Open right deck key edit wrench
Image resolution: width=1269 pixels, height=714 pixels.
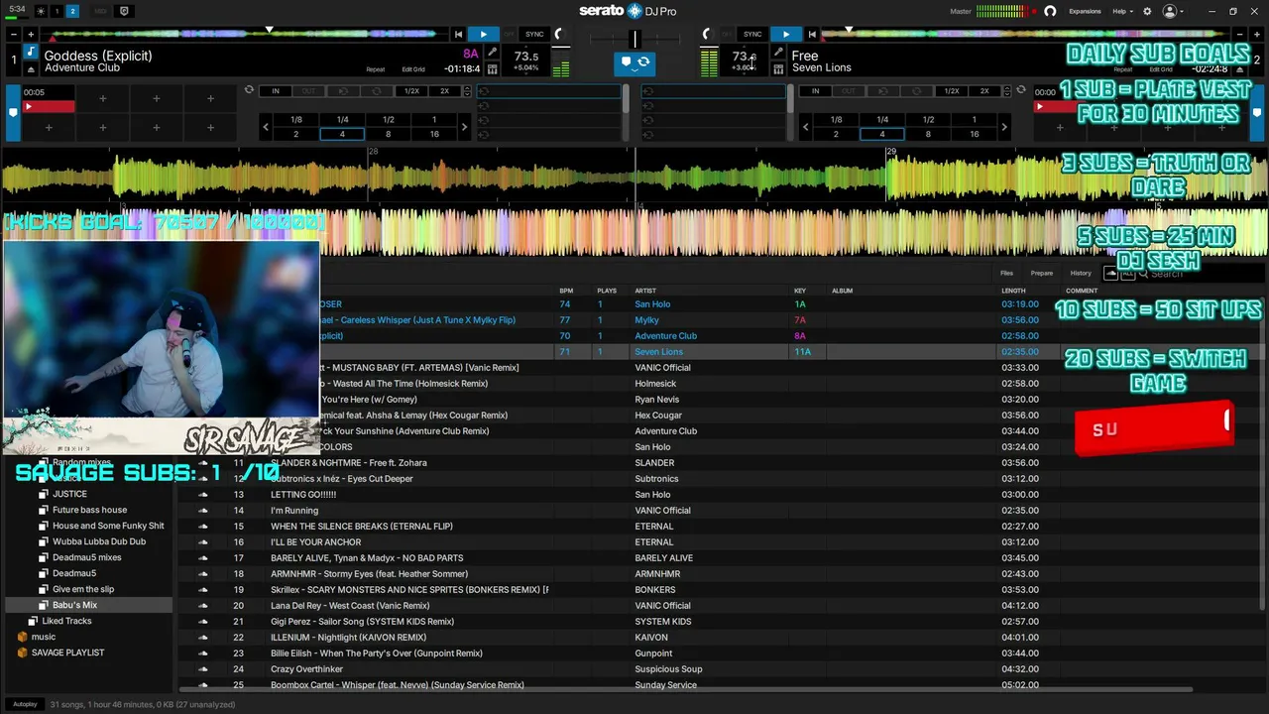coord(778,54)
